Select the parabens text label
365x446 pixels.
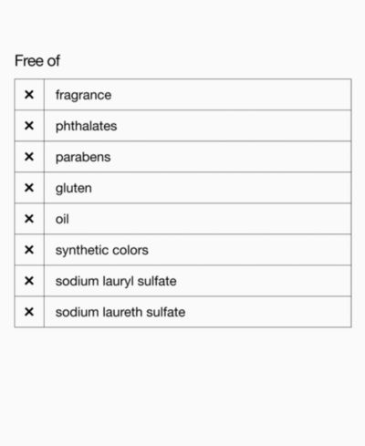(x=83, y=158)
